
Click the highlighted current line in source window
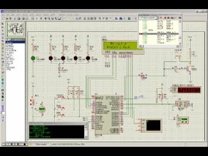(159, 34)
